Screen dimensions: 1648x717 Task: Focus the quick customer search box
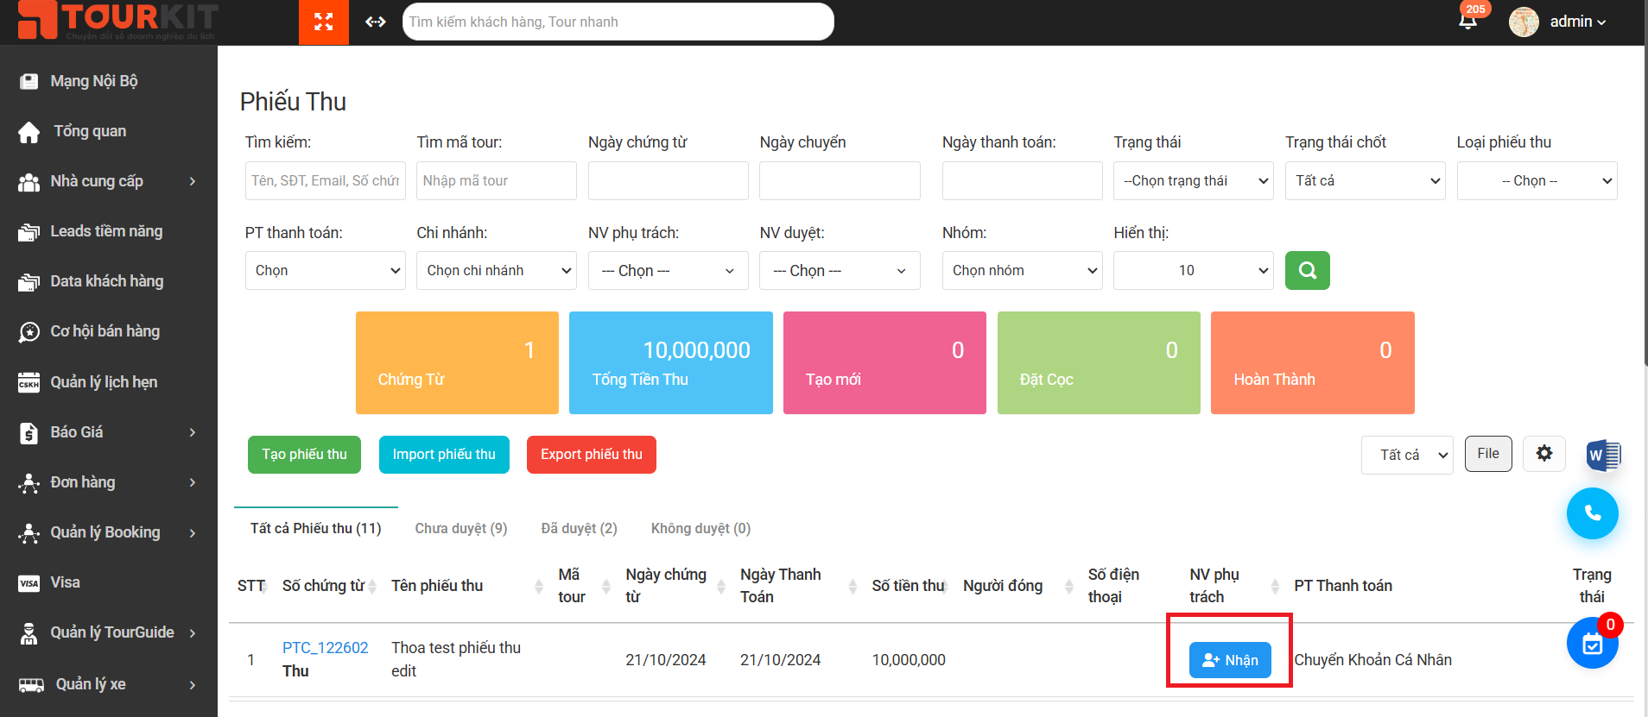pyautogui.click(x=618, y=22)
